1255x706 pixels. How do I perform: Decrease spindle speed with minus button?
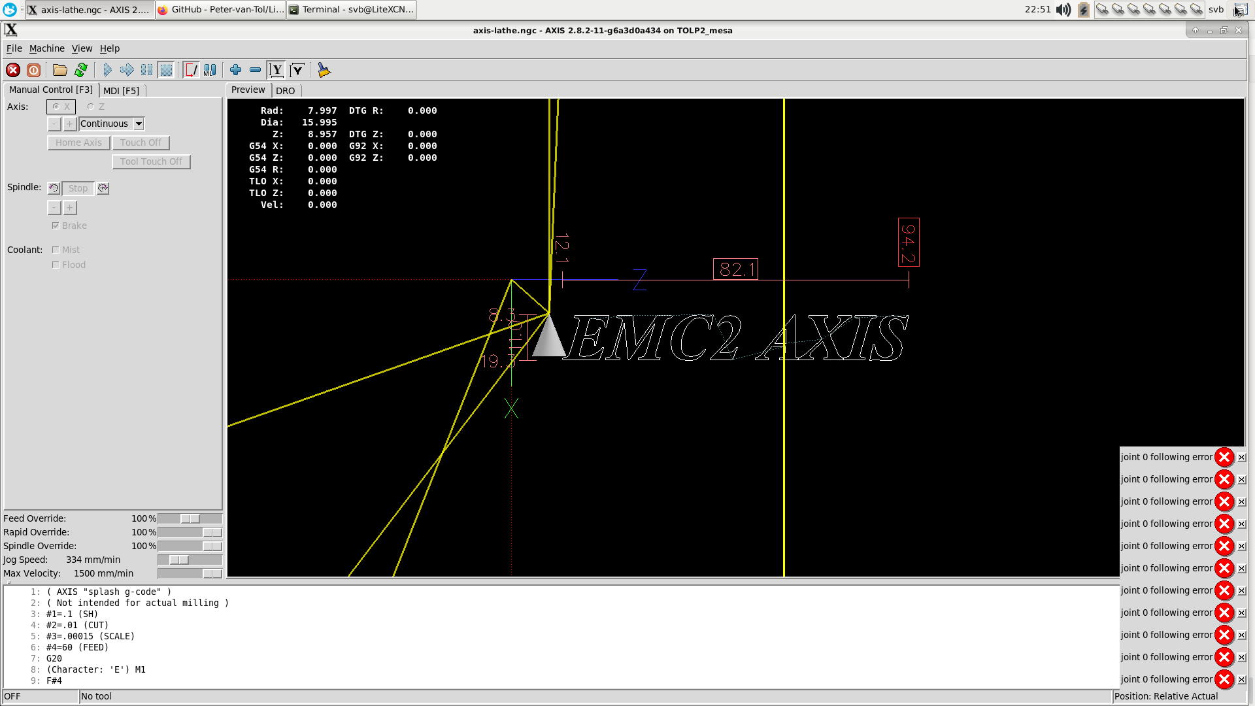54,208
